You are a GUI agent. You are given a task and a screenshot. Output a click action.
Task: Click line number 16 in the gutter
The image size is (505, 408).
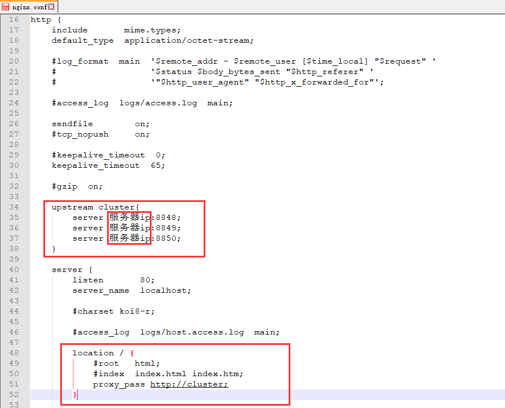14,20
